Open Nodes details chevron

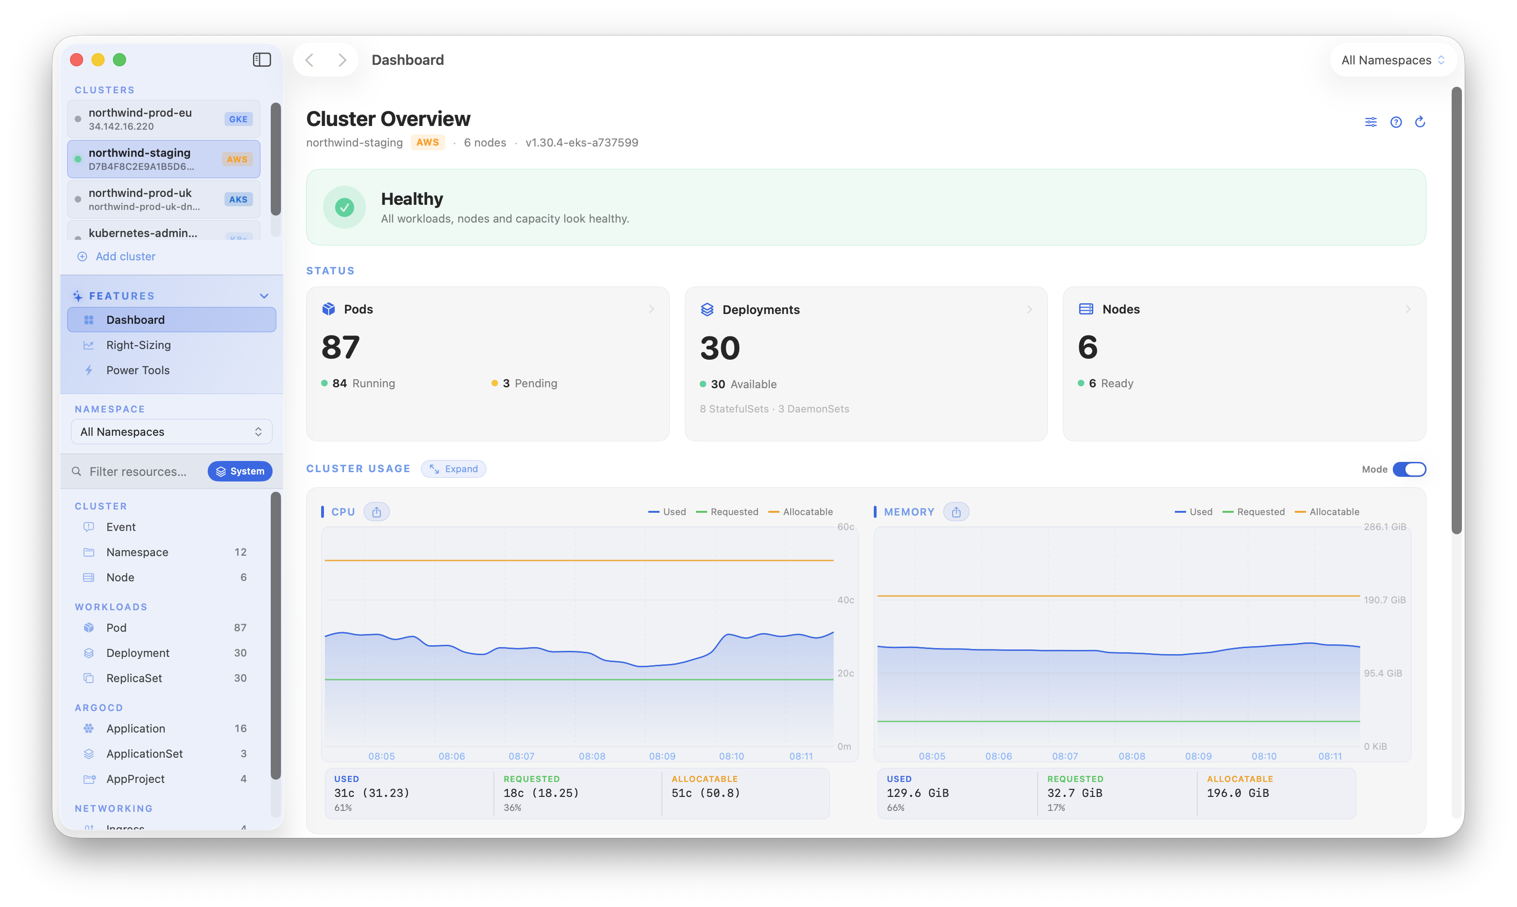point(1408,309)
